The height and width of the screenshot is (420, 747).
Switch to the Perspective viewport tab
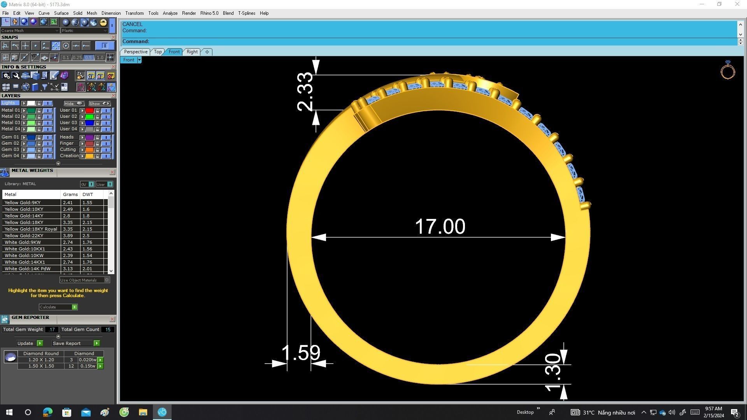135,52
